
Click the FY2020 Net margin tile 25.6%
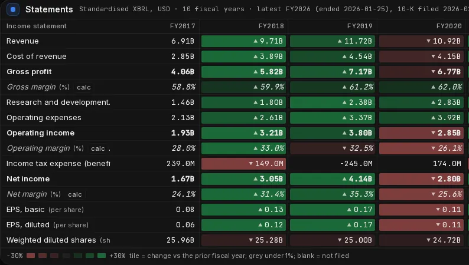421,194
